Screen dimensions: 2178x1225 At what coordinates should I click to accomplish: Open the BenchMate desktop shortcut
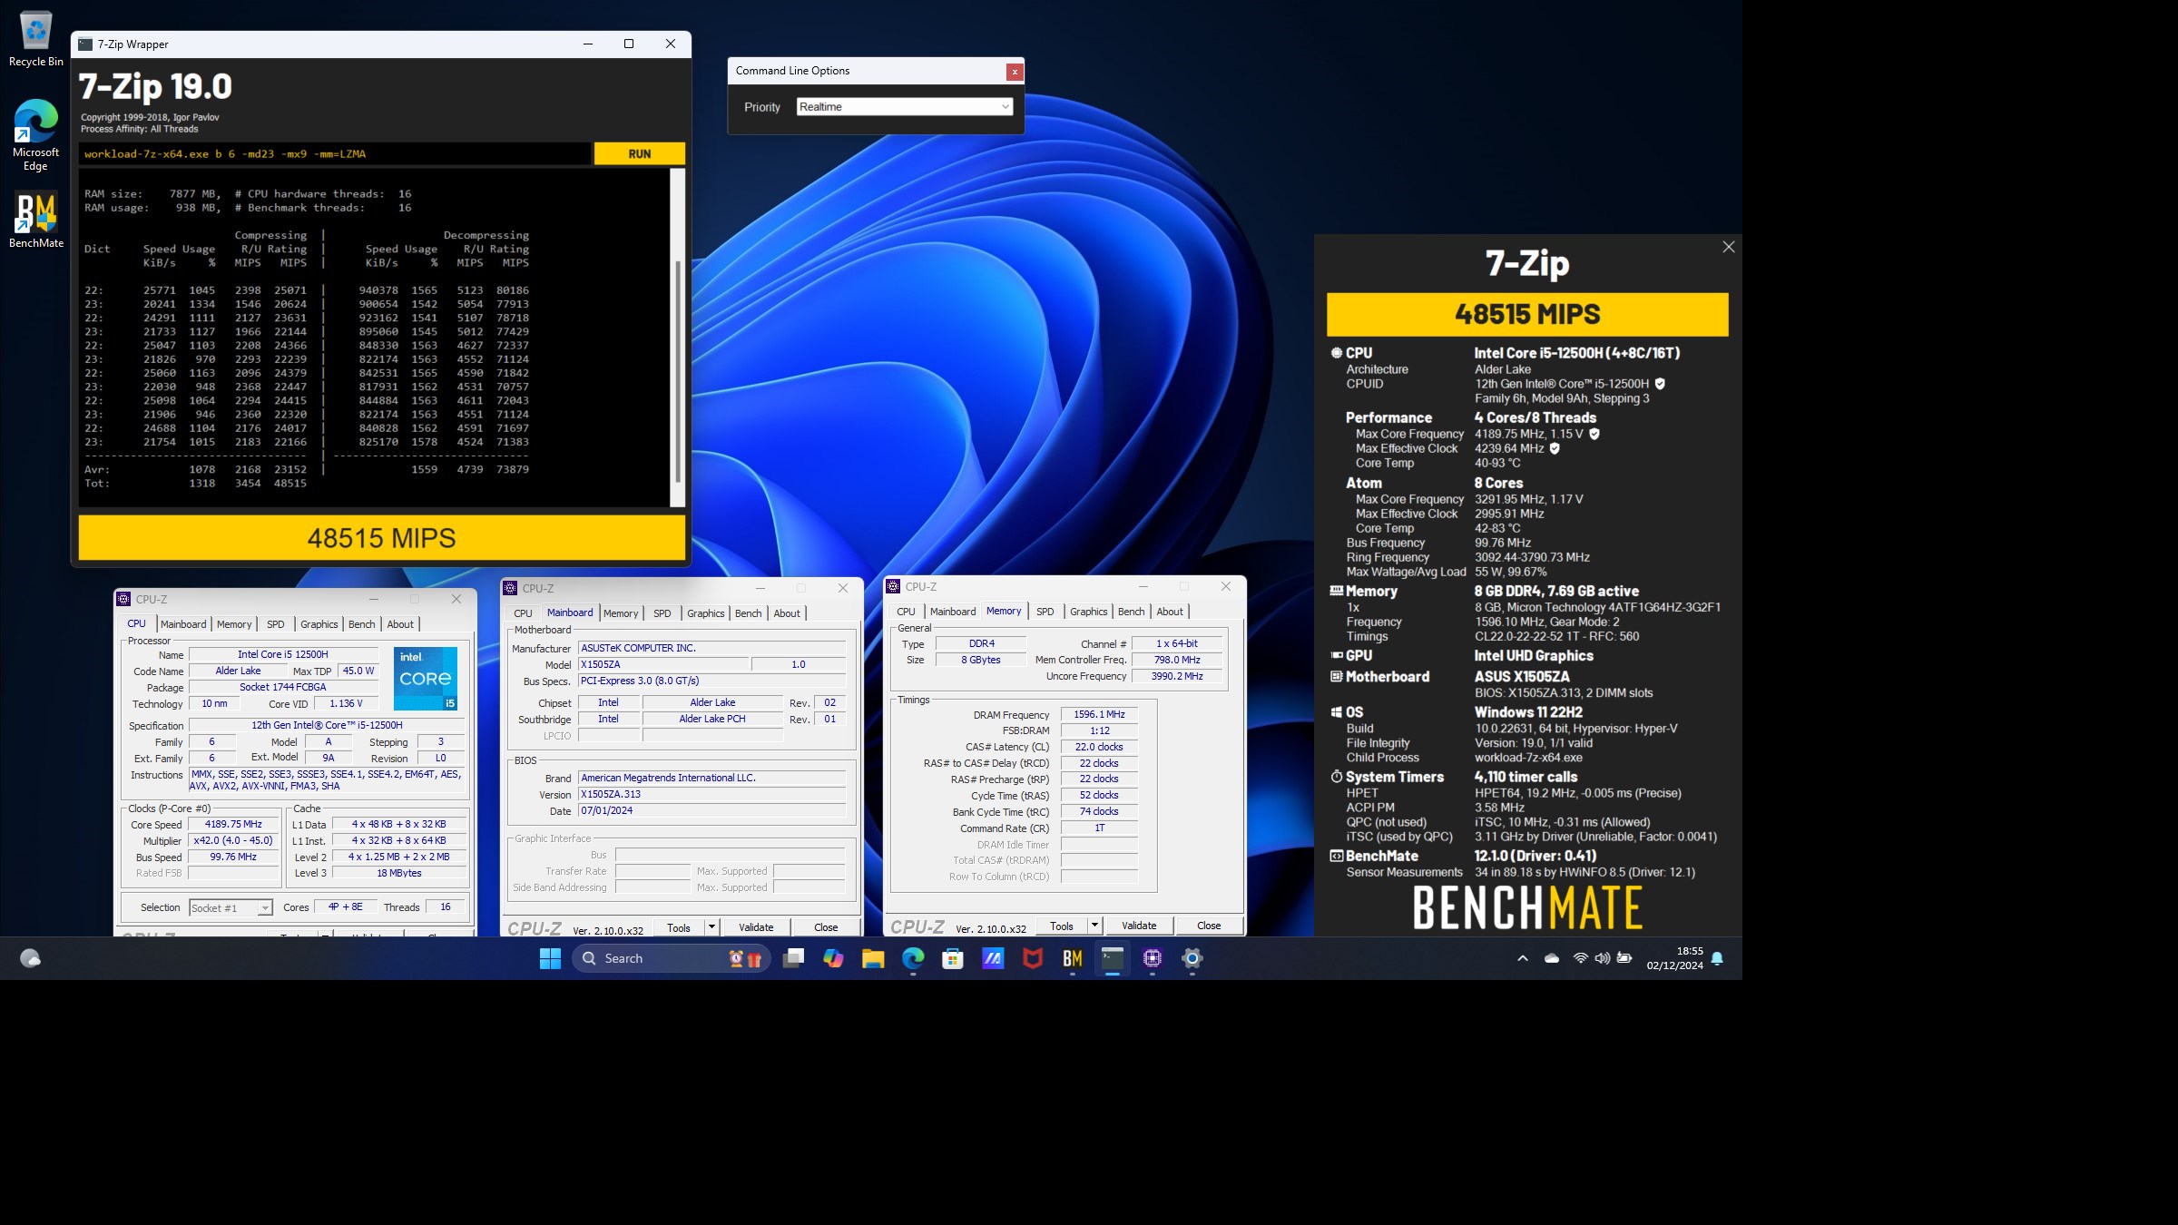(35, 220)
